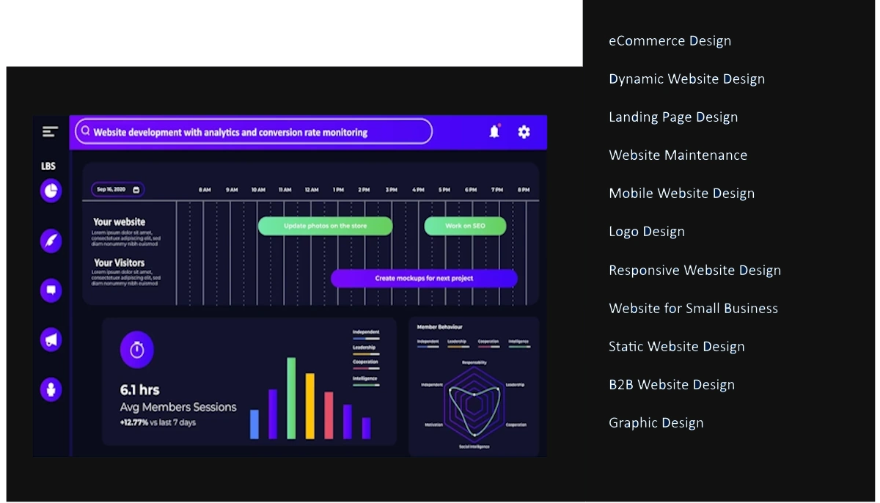Open the hamburger menu in the dashboard

click(x=50, y=132)
